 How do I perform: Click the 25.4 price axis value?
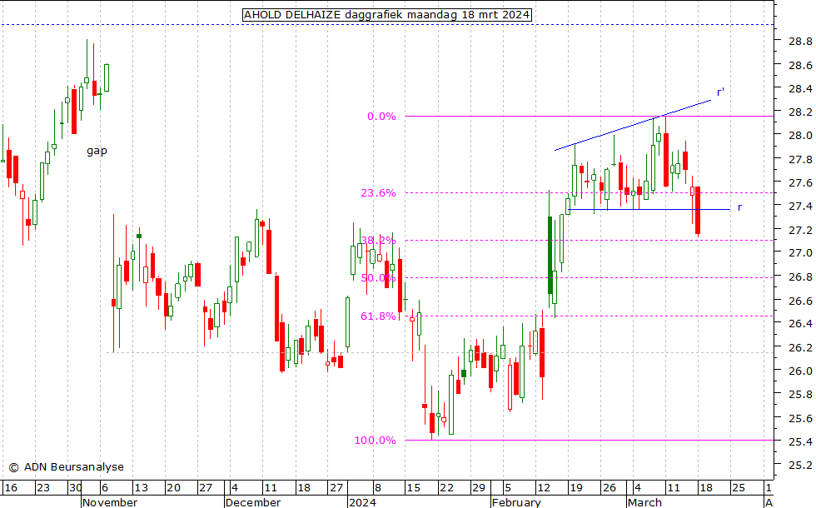800,442
